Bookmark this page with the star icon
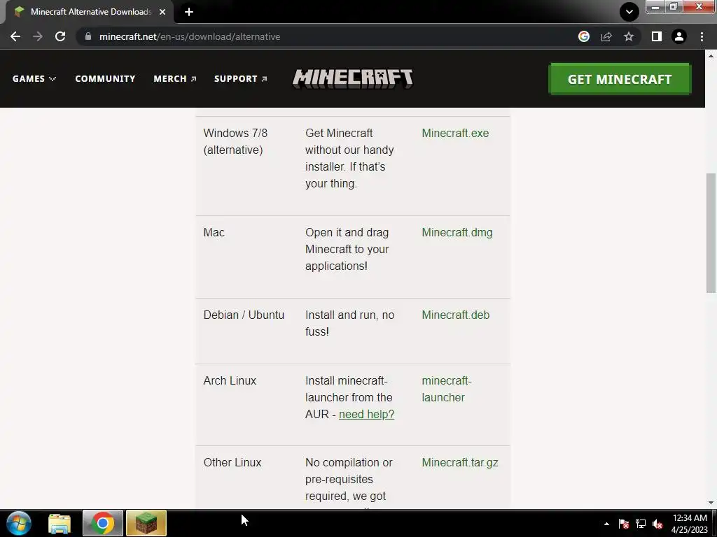The image size is (717, 537). (629, 36)
